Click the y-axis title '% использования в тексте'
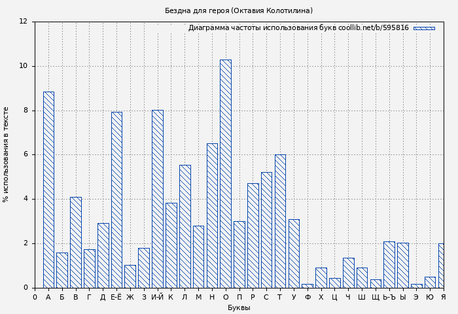This screenshot has height=314, width=458. point(7,154)
